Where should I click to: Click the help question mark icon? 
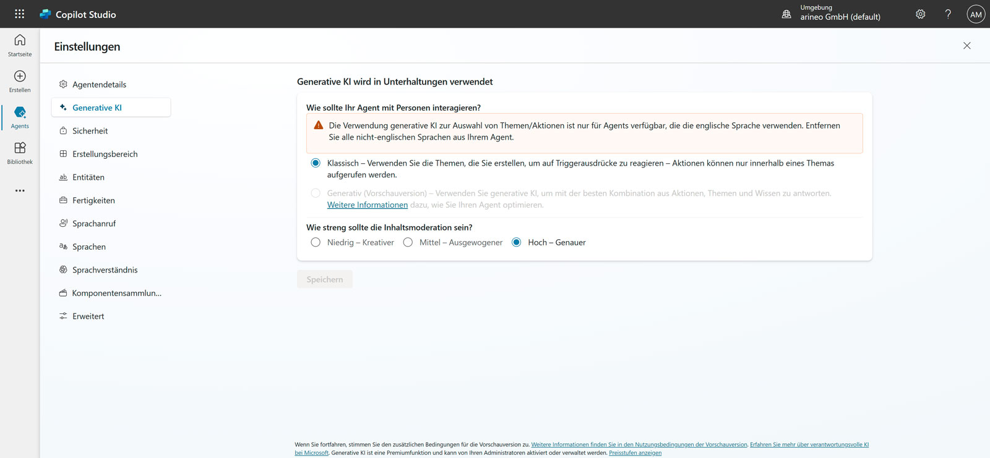pos(948,14)
